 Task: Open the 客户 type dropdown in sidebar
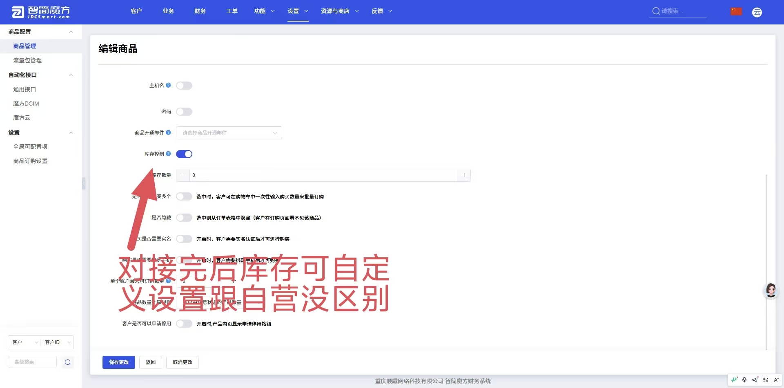[24, 342]
